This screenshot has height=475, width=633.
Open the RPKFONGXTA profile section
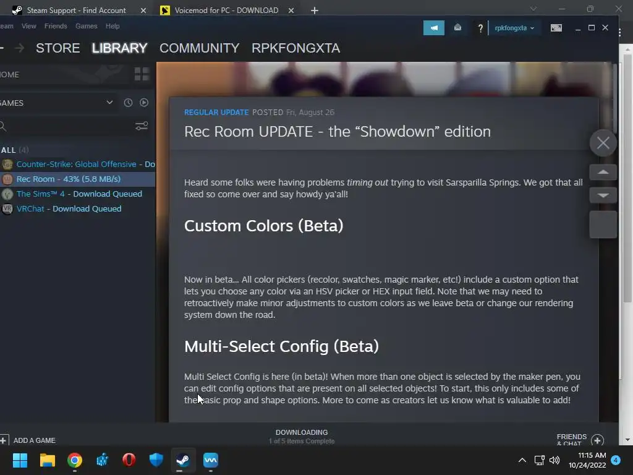[295, 48]
